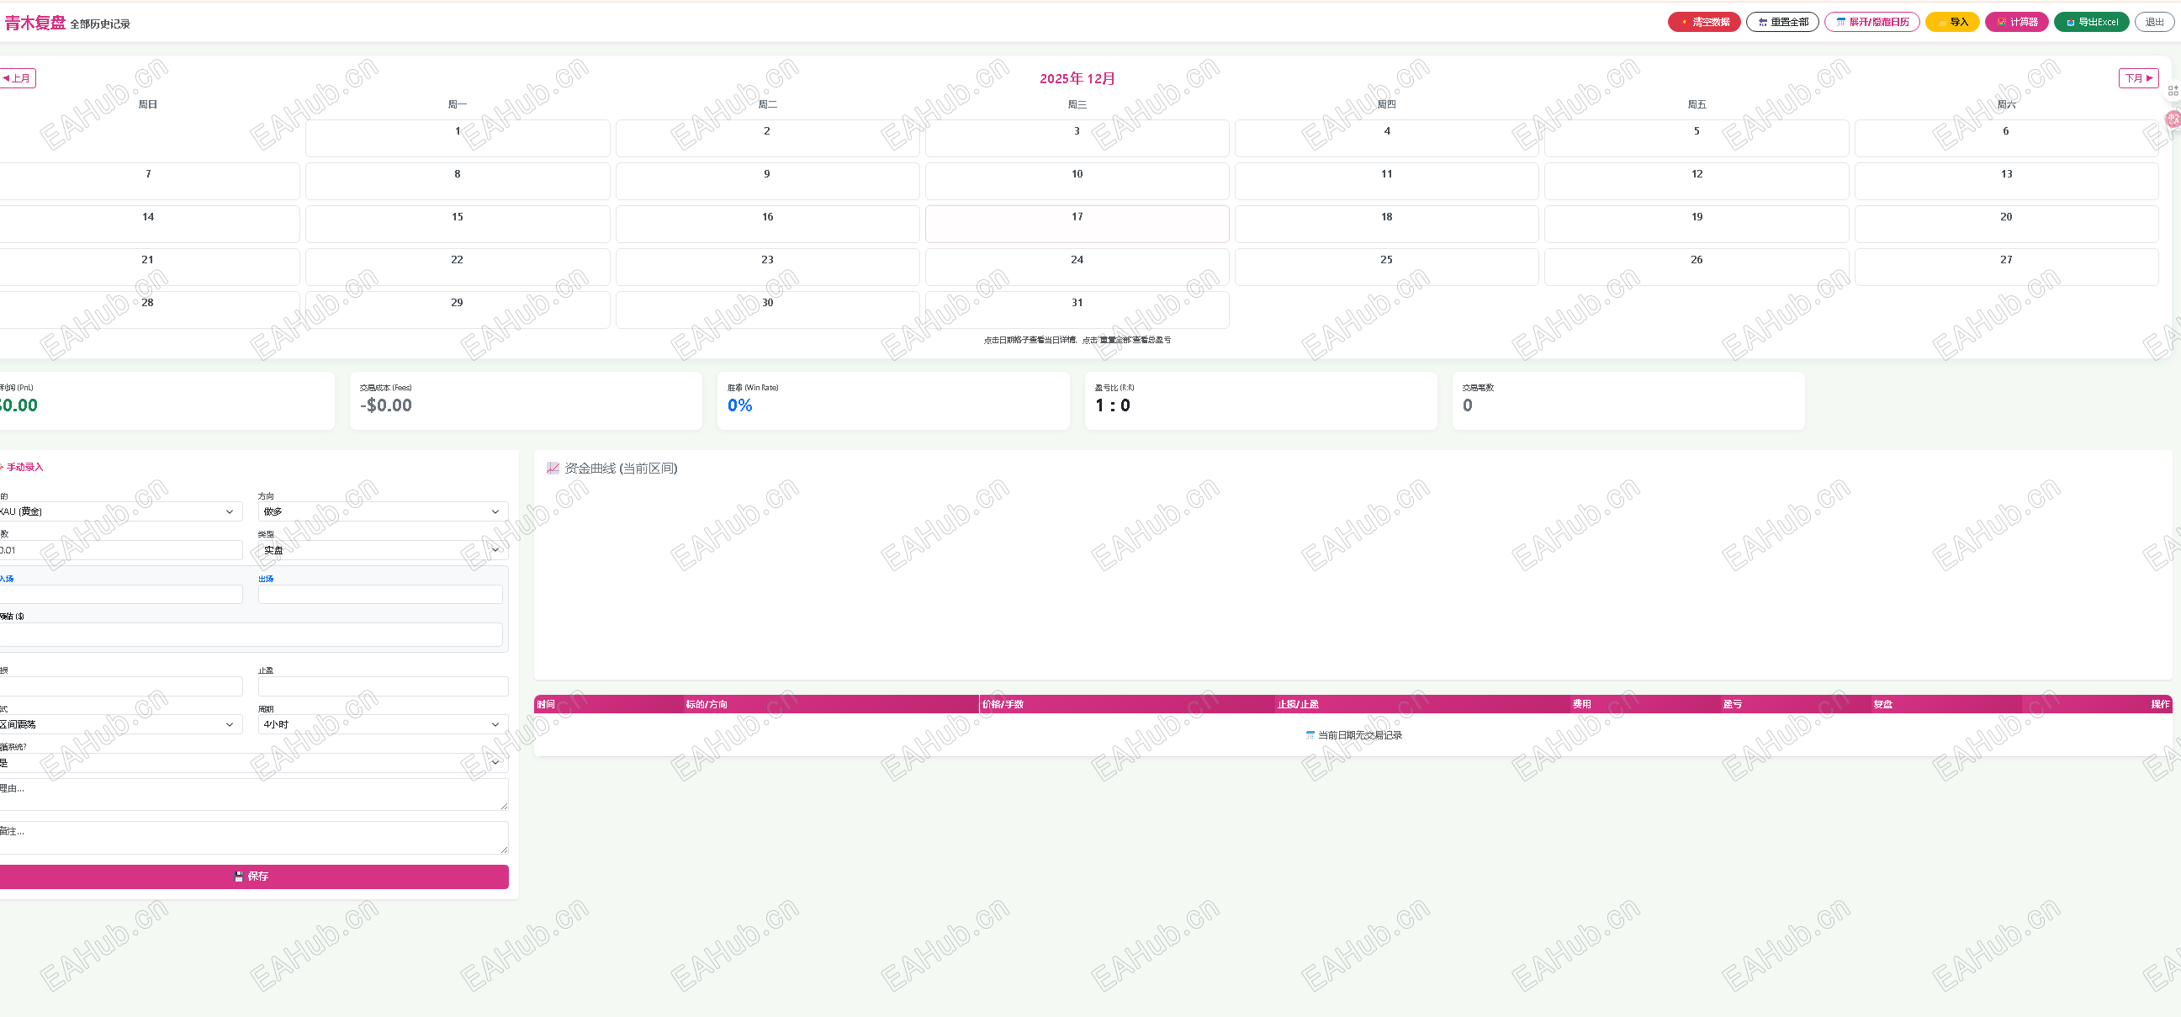Click the 清空数据 clear data button
The image size is (2181, 1017).
(1703, 22)
